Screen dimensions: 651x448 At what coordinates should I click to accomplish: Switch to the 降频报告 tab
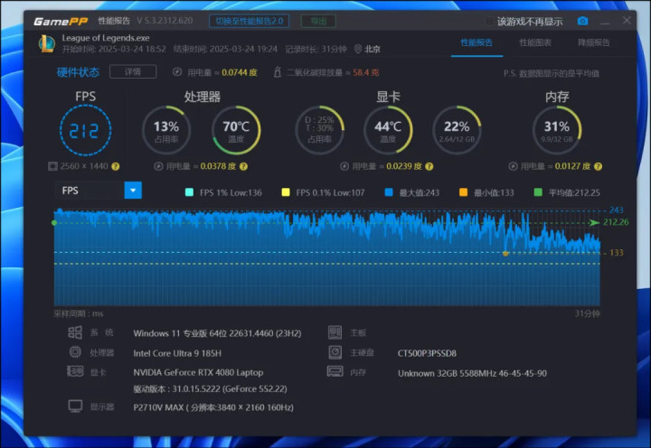point(594,42)
